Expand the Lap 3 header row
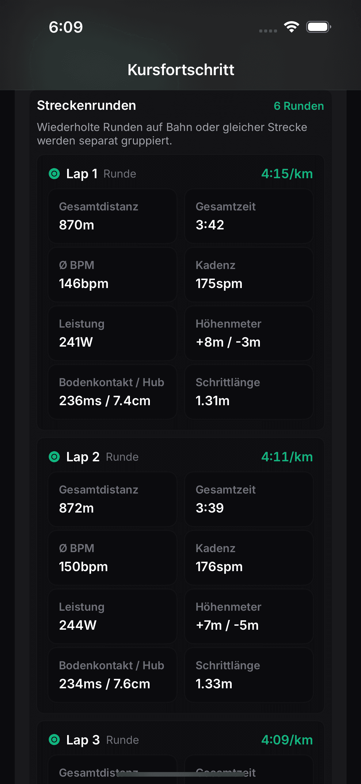This screenshot has height=784, width=361. (181, 740)
